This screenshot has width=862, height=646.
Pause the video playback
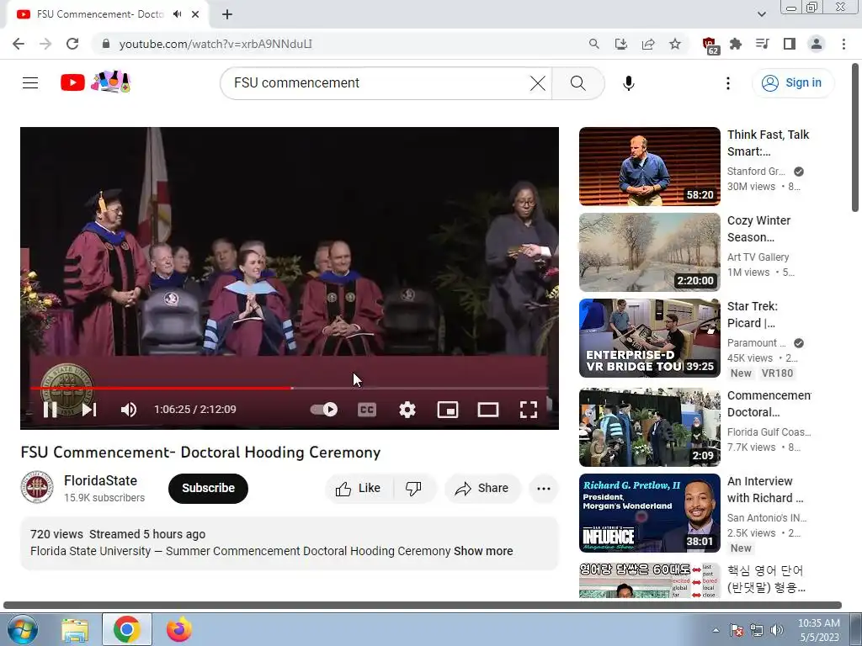[x=50, y=410]
